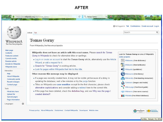Click Donate to Wikipedia

(x=13, y=64)
